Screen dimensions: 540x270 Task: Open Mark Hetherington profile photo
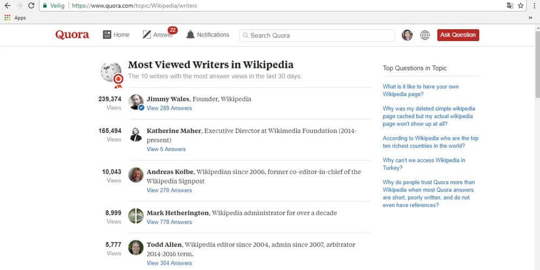(136, 215)
